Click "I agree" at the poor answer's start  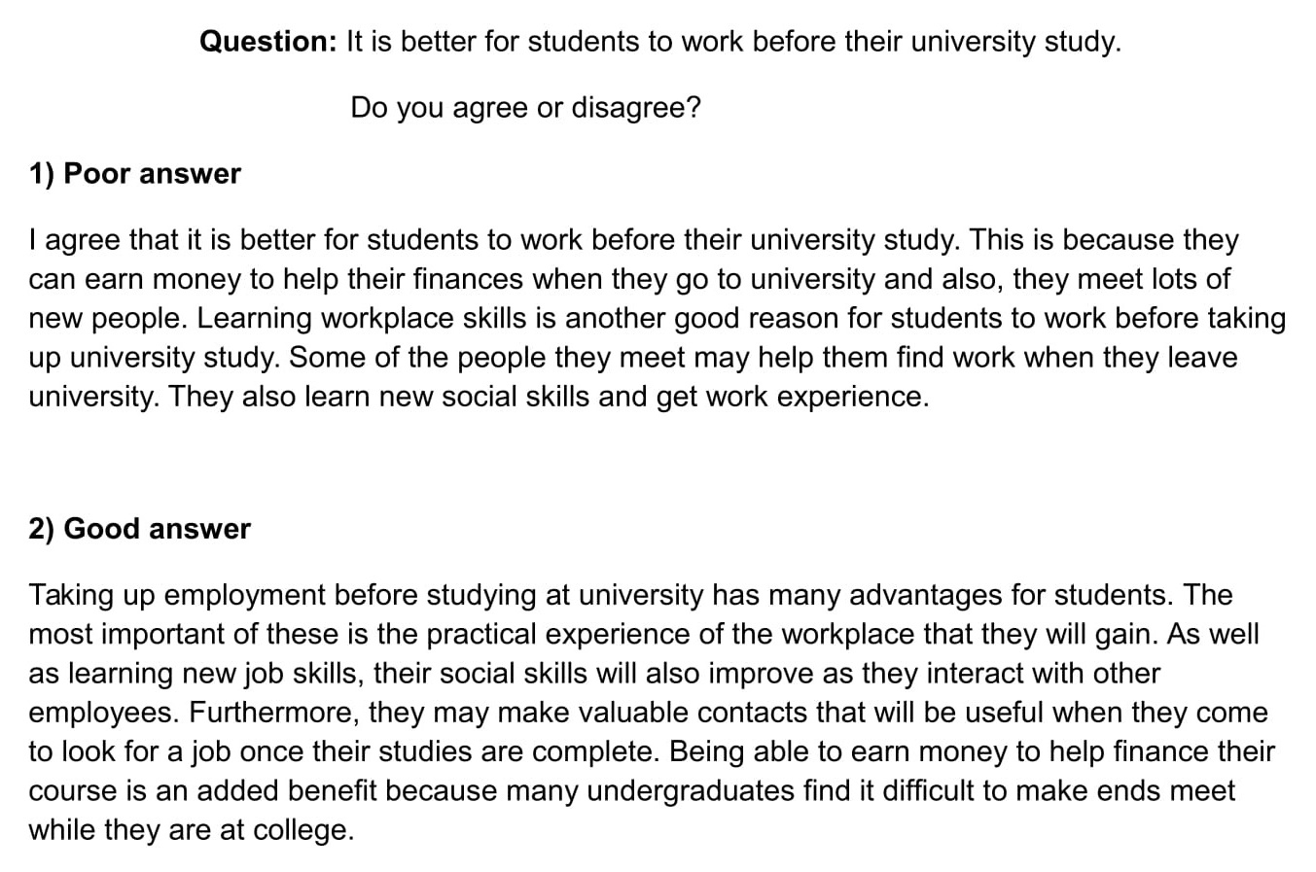point(67,240)
